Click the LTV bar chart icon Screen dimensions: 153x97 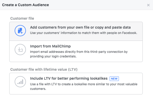[x=20, y=82]
